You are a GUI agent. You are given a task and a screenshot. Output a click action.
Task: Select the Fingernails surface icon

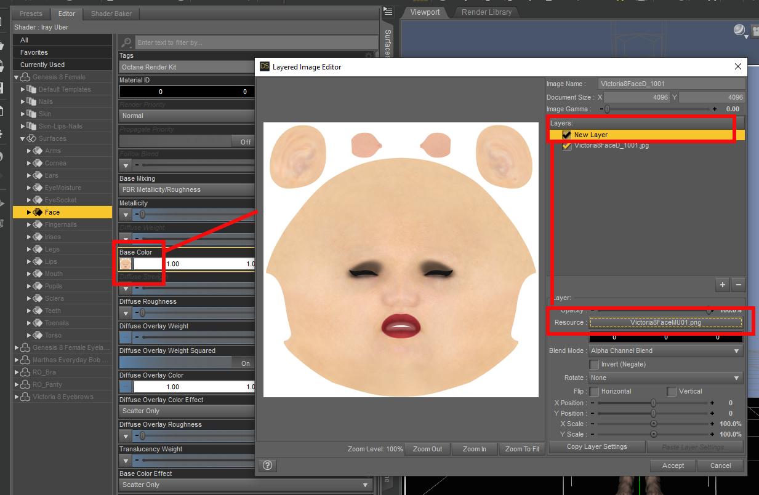(38, 224)
